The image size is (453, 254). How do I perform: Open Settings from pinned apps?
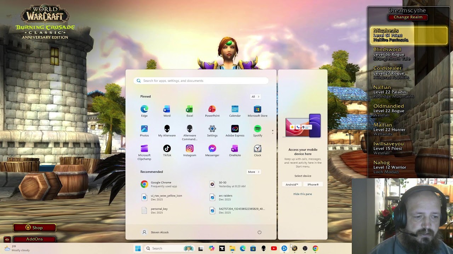click(212, 131)
